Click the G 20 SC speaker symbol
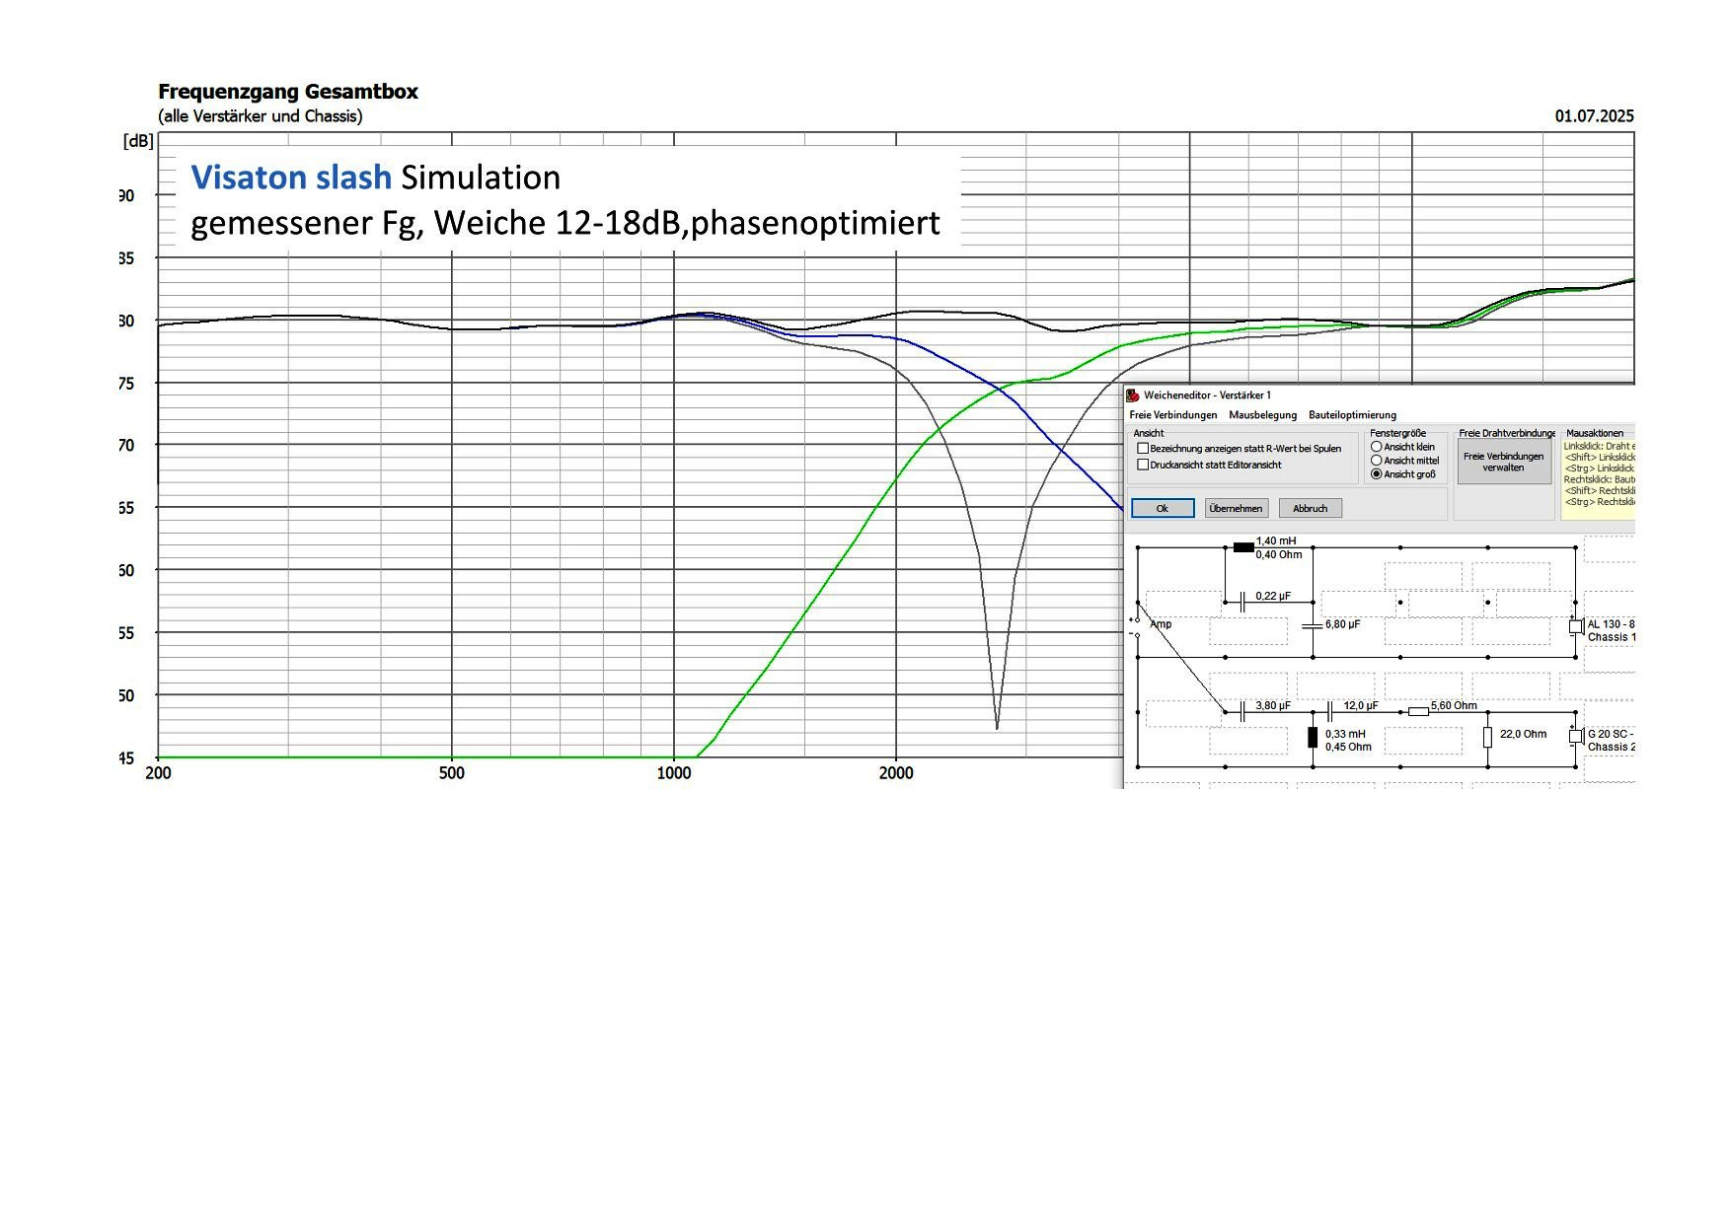 (x=1576, y=736)
